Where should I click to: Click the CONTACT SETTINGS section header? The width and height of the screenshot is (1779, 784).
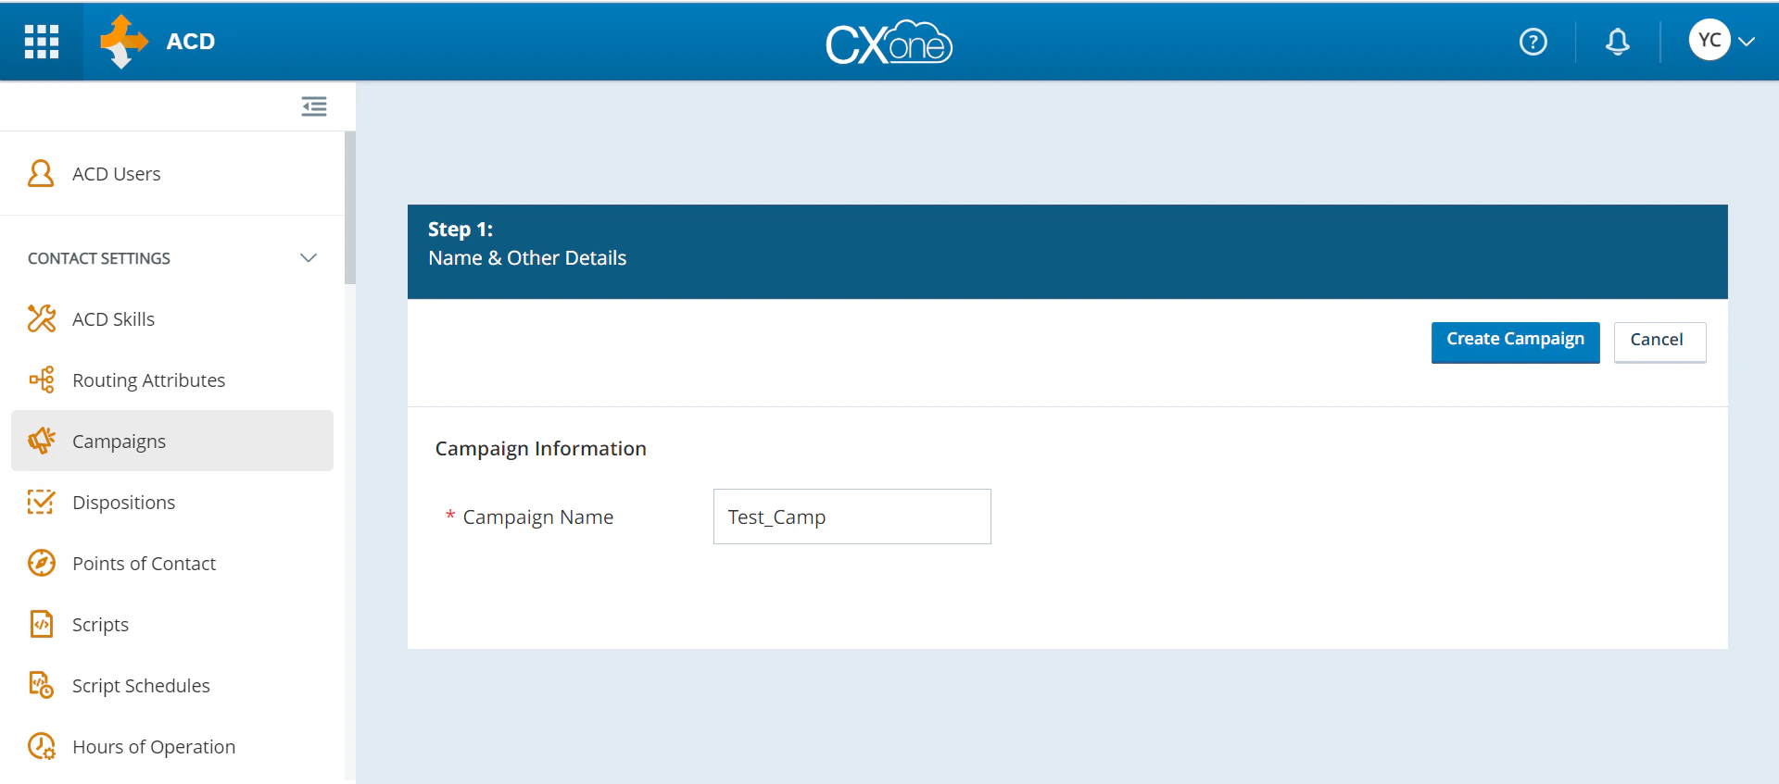pos(99,258)
